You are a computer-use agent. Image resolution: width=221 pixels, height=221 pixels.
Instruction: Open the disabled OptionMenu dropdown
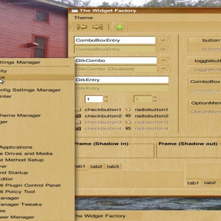(204, 112)
